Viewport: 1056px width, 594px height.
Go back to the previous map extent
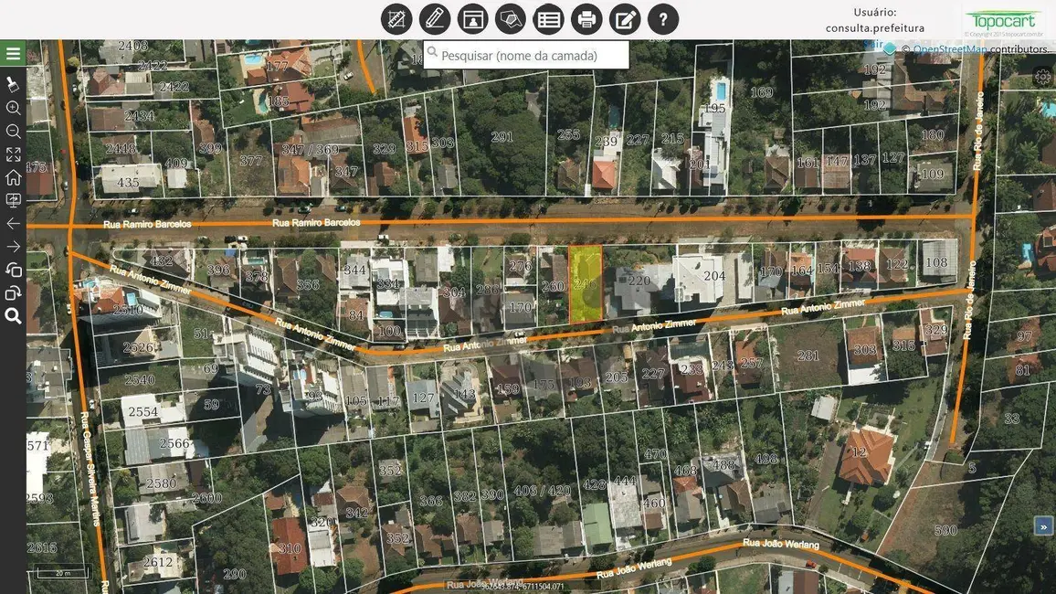pyautogui.click(x=13, y=223)
